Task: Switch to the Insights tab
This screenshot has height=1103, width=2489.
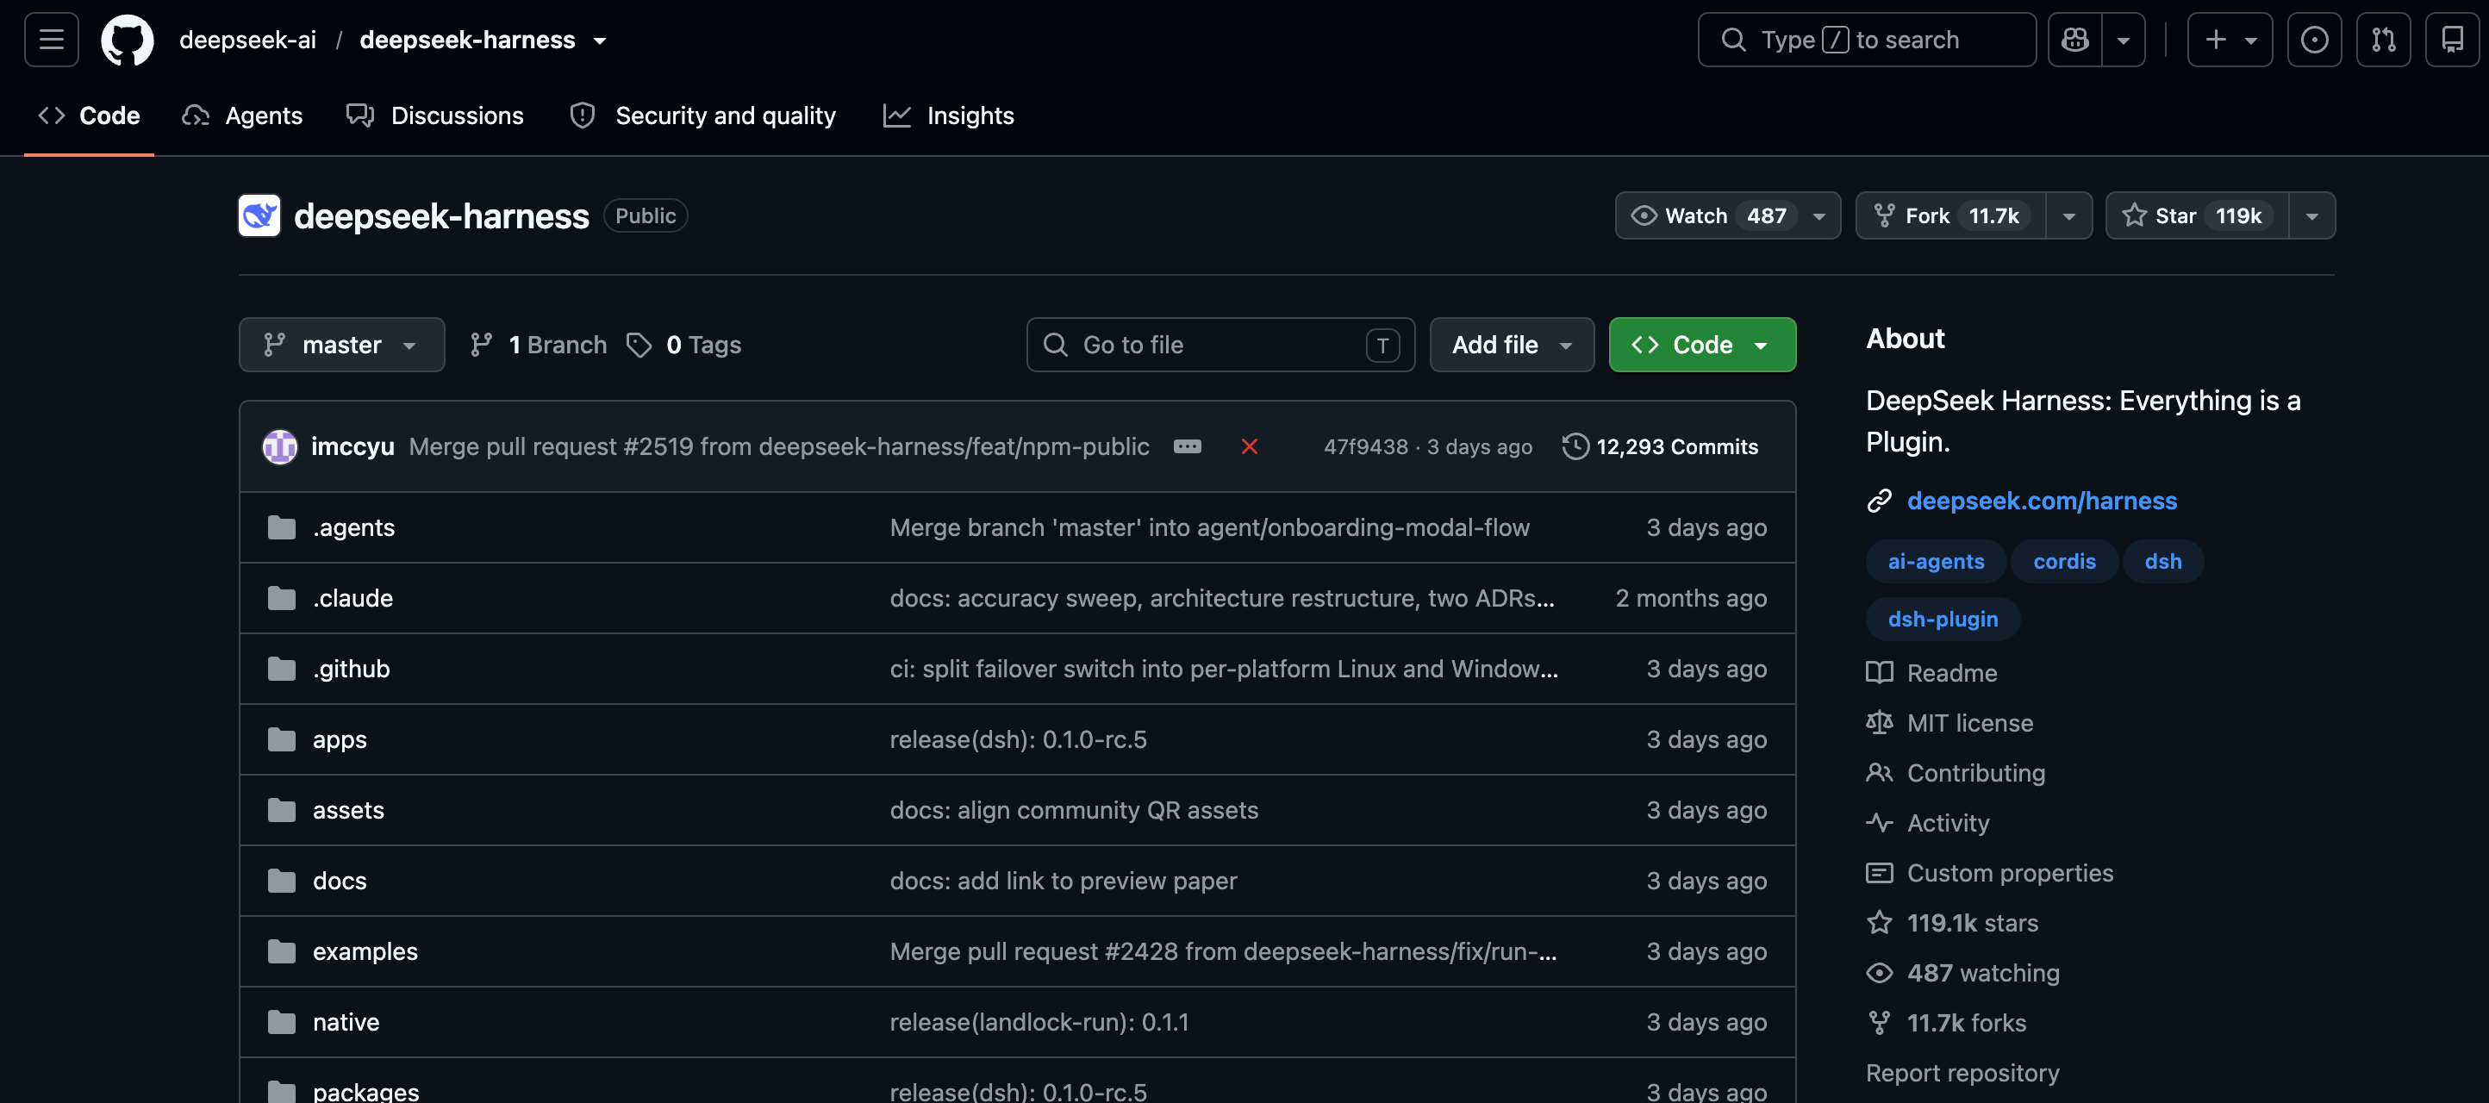Action: pos(949,116)
